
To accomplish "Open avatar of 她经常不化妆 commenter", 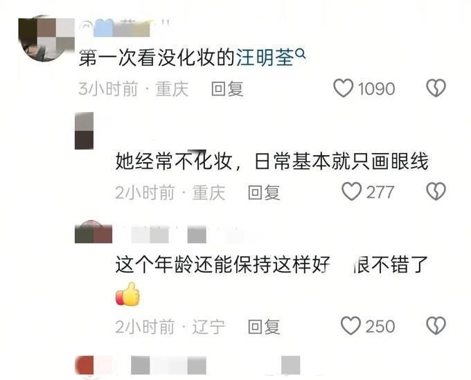I will point(84,131).
